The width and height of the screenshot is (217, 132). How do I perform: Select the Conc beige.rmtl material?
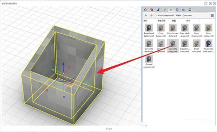point(161,30)
